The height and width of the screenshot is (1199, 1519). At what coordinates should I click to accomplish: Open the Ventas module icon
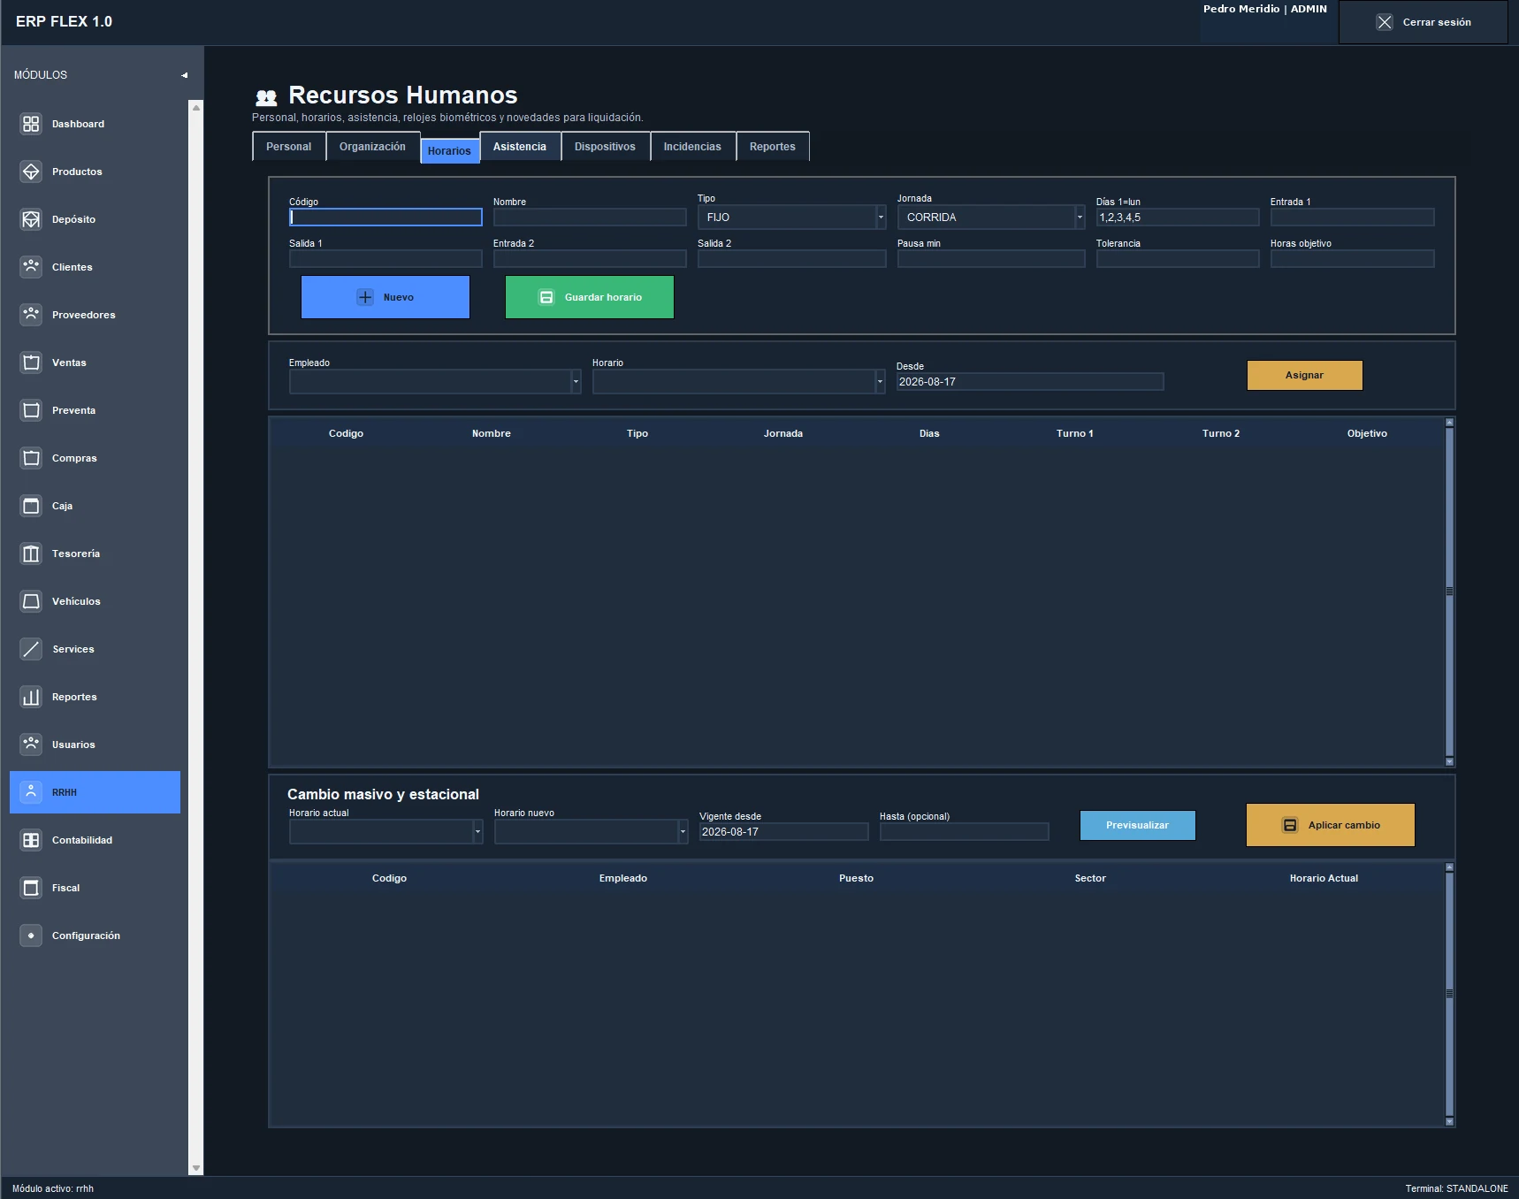31,363
